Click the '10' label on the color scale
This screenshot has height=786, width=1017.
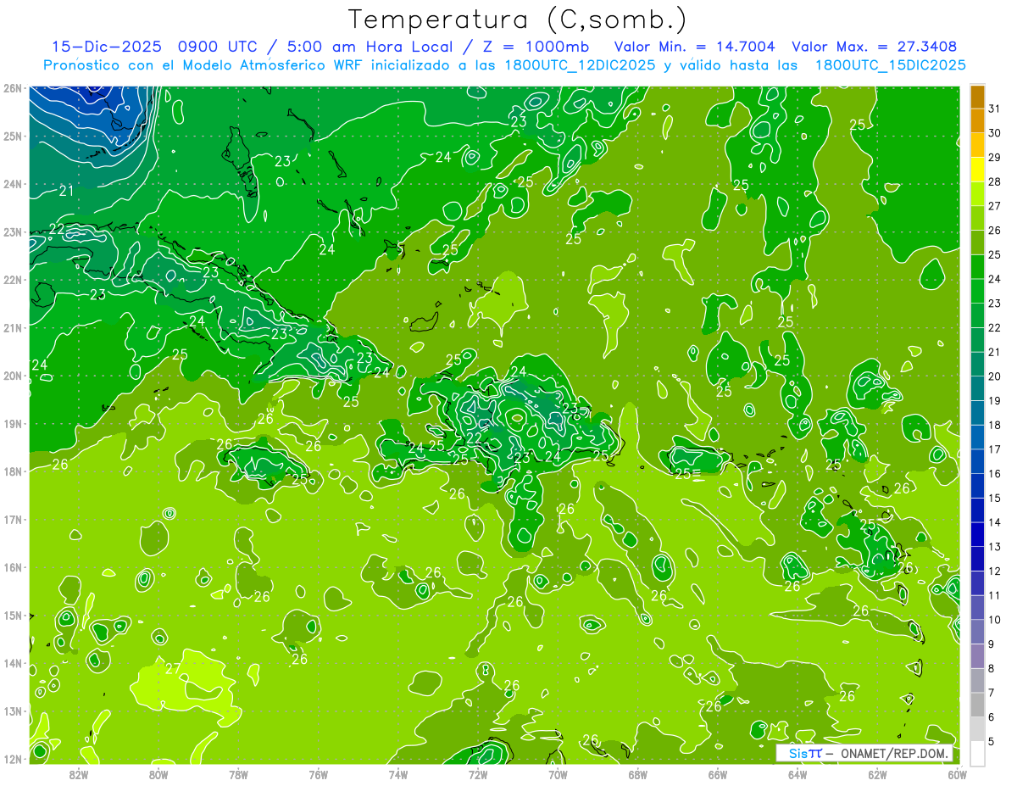tap(995, 620)
